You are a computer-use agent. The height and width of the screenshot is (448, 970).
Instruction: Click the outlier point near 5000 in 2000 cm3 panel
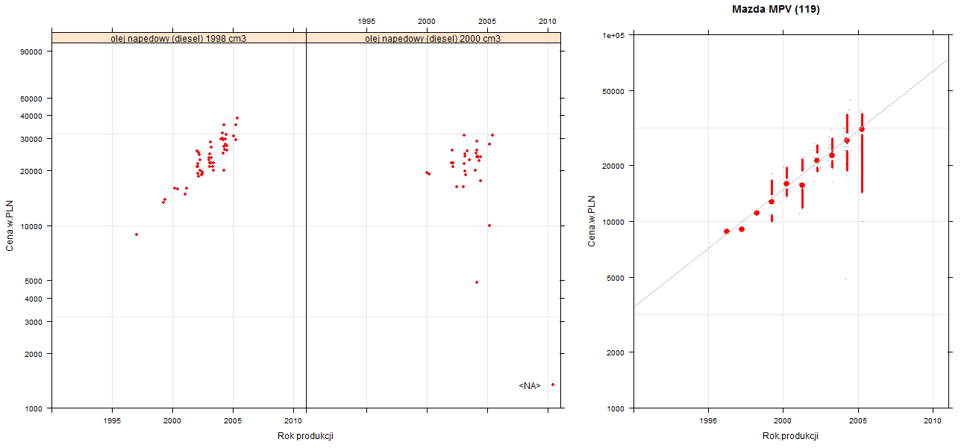[477, 282]
